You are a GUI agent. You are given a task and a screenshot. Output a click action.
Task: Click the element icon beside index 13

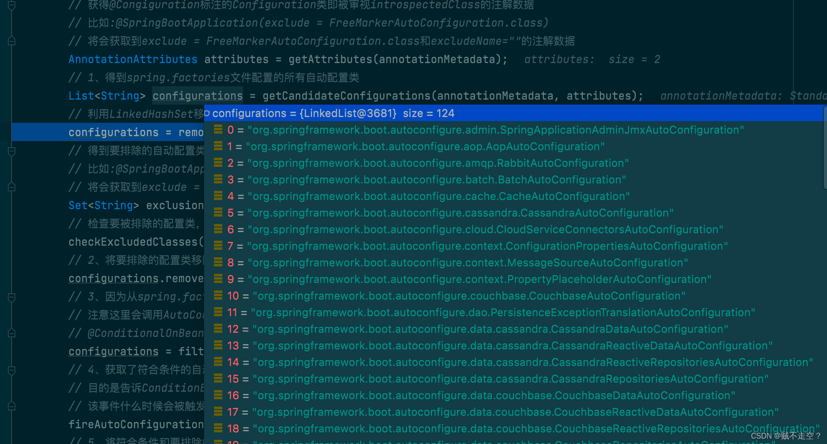218,345
